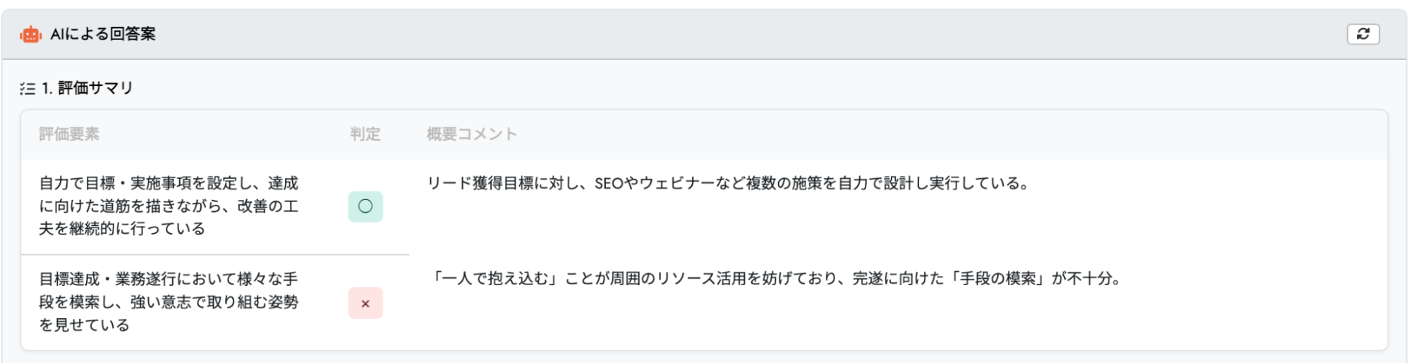Click the orange robot icon
This screenshot has height=364, width=1410.
pyautogui.click(x=30, y=34)
